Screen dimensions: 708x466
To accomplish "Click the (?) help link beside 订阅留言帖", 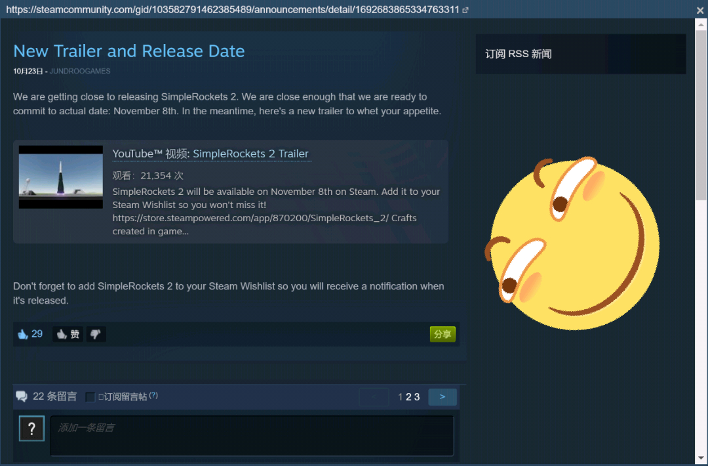I will tap(153, 395).
